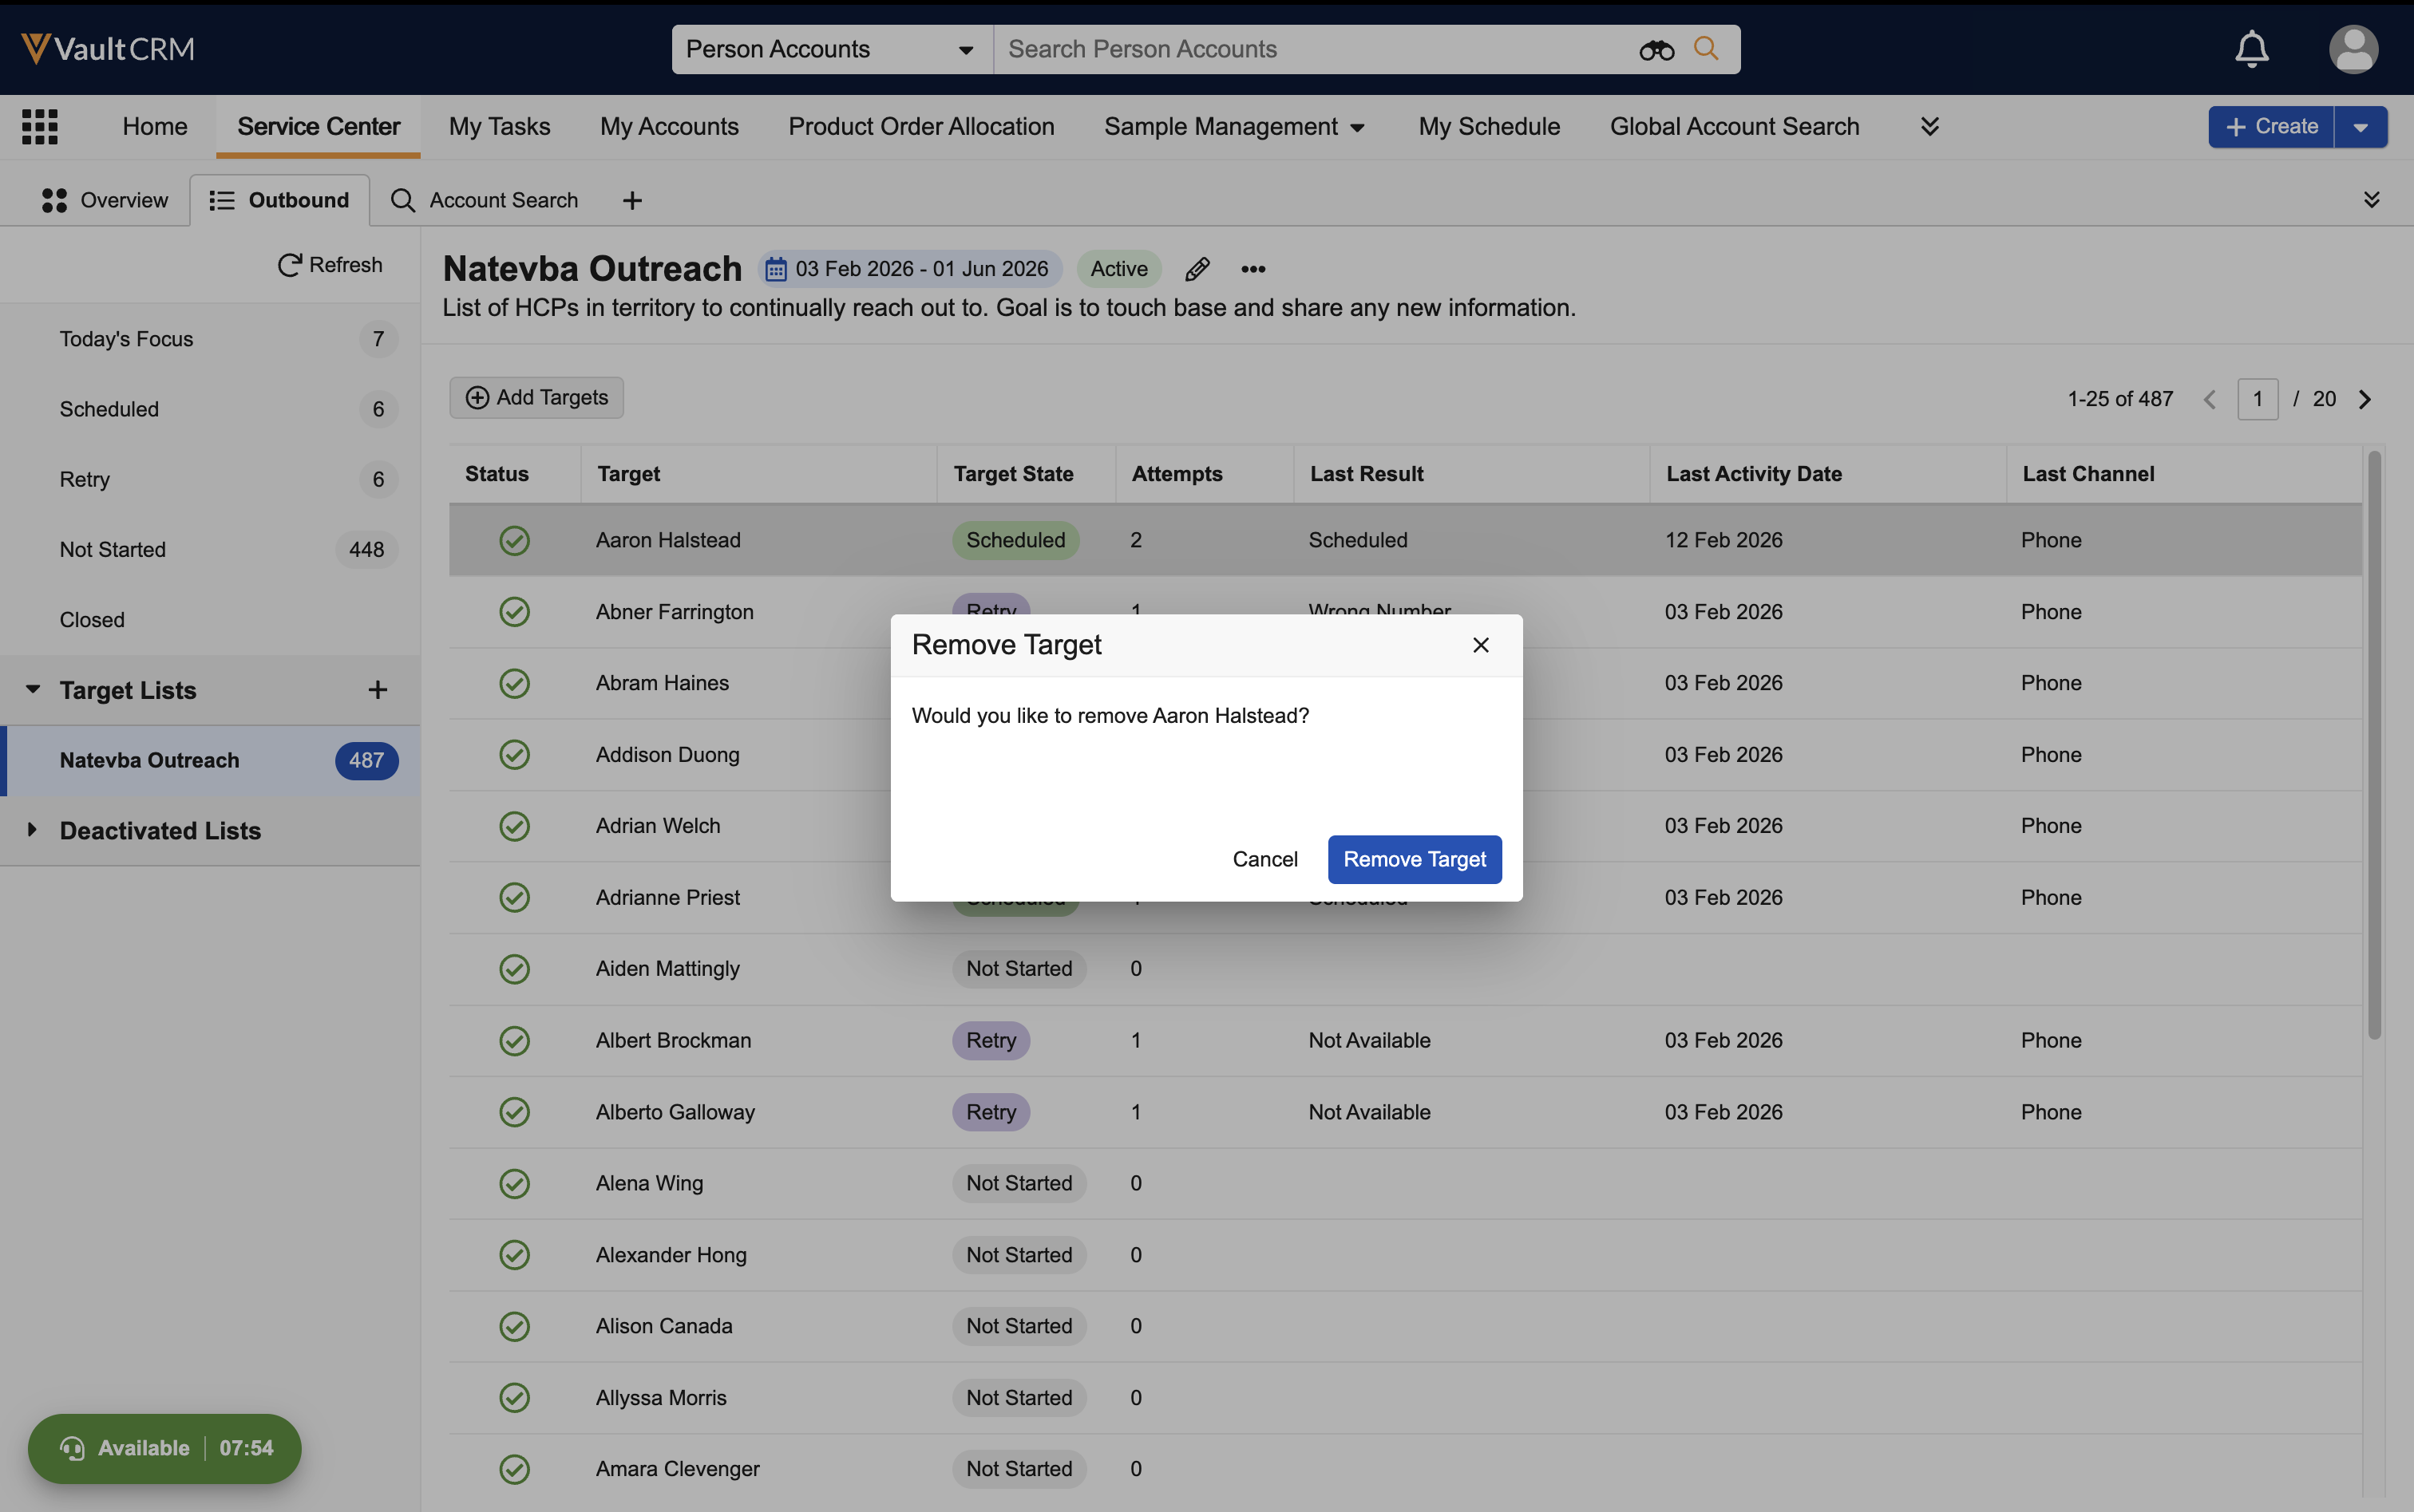Open the Create button dropdown arrow
Screen dimensions: 2414x1512
[2361, 127]
